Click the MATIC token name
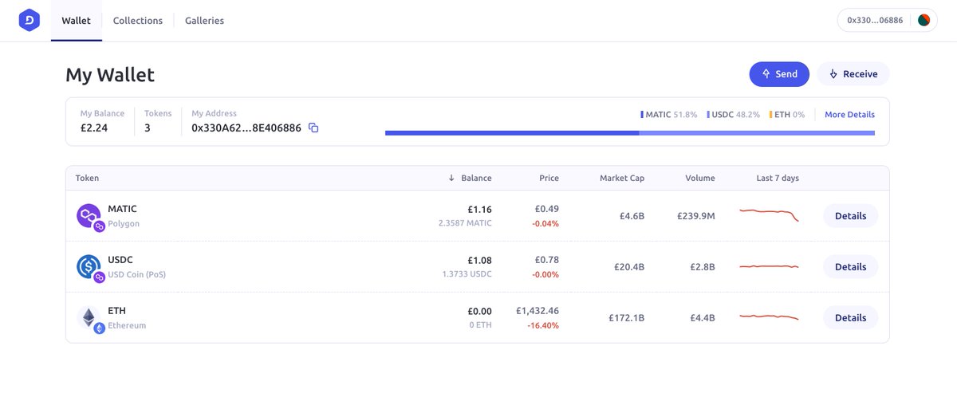 [x=122, y=209]
